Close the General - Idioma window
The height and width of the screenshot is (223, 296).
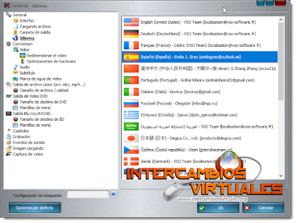[280, 3]
